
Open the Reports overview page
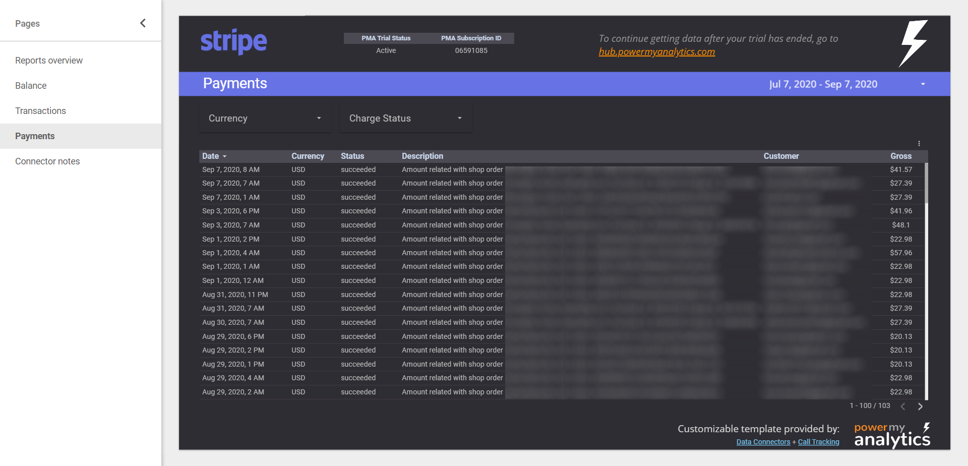tap(49, 61)
